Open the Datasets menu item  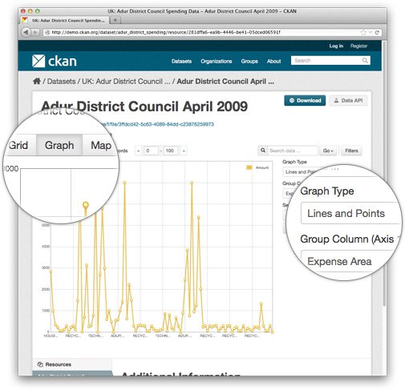point(181,61)
